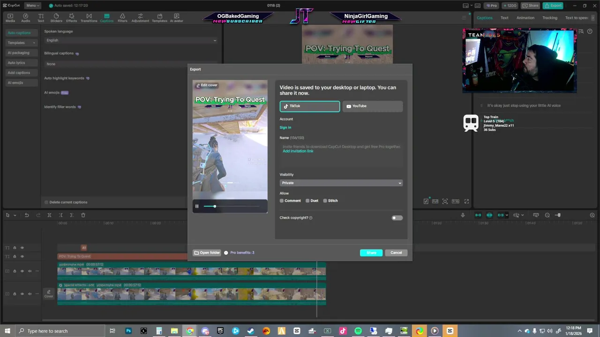Tick the Delete current captions checkbox

click(46, 202)
